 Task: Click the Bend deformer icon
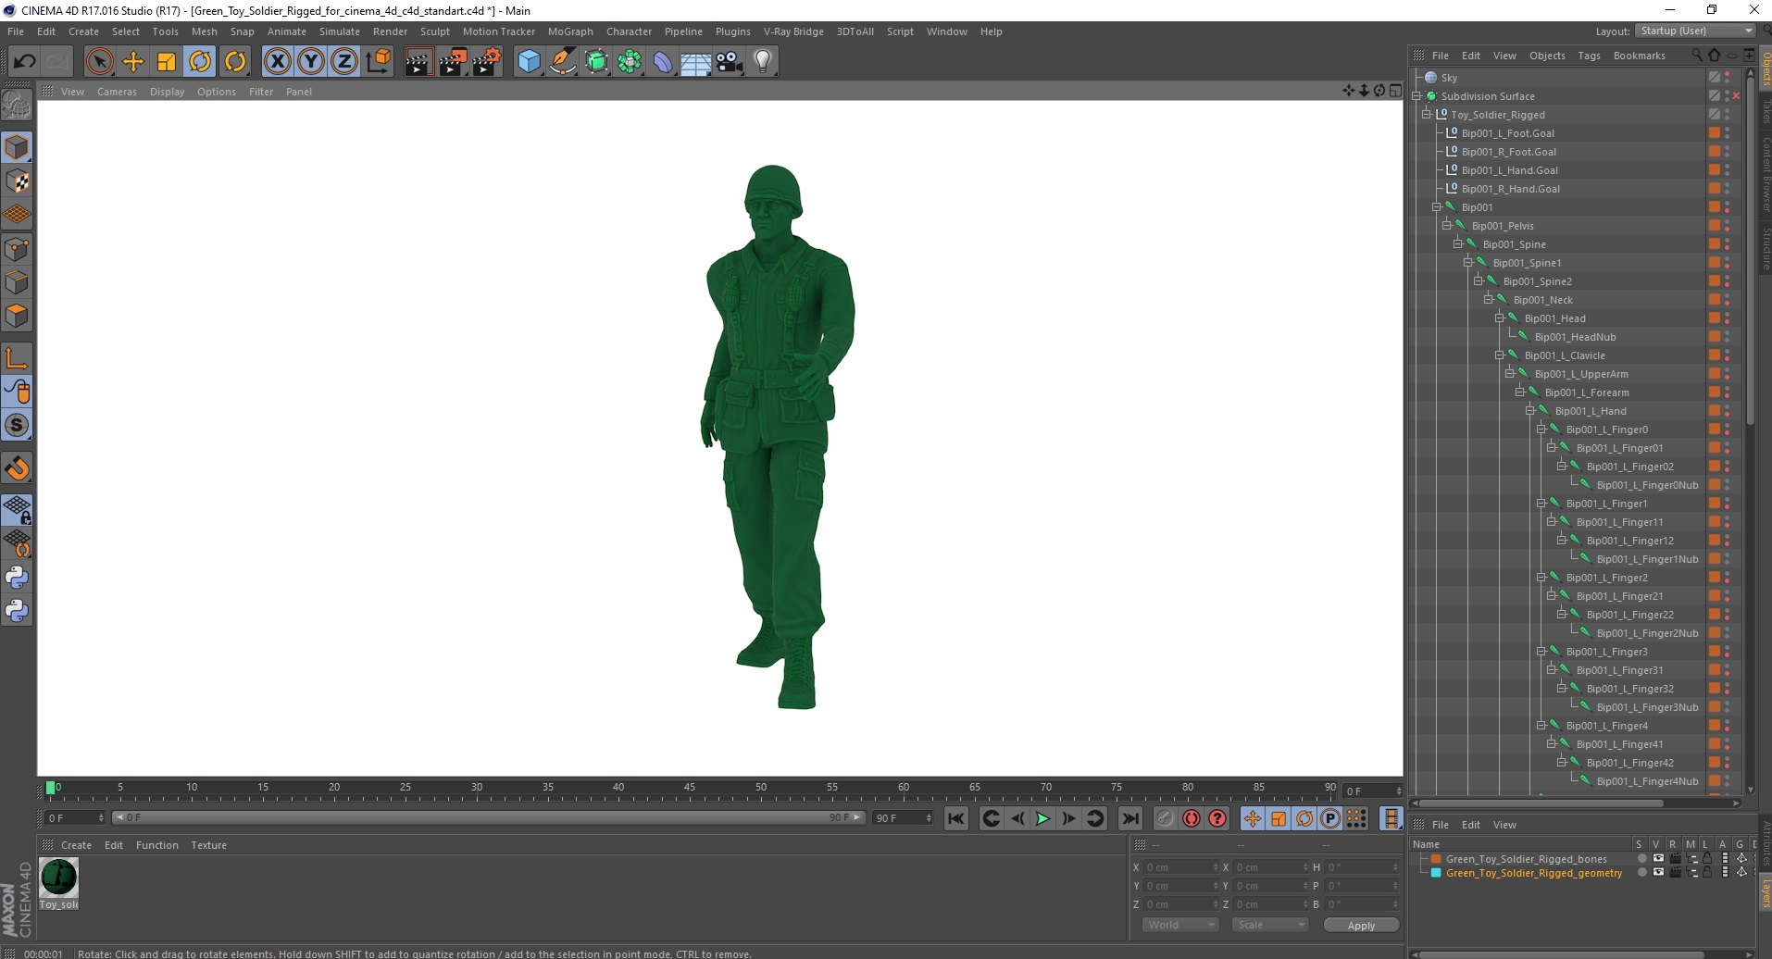click(663, 62)
